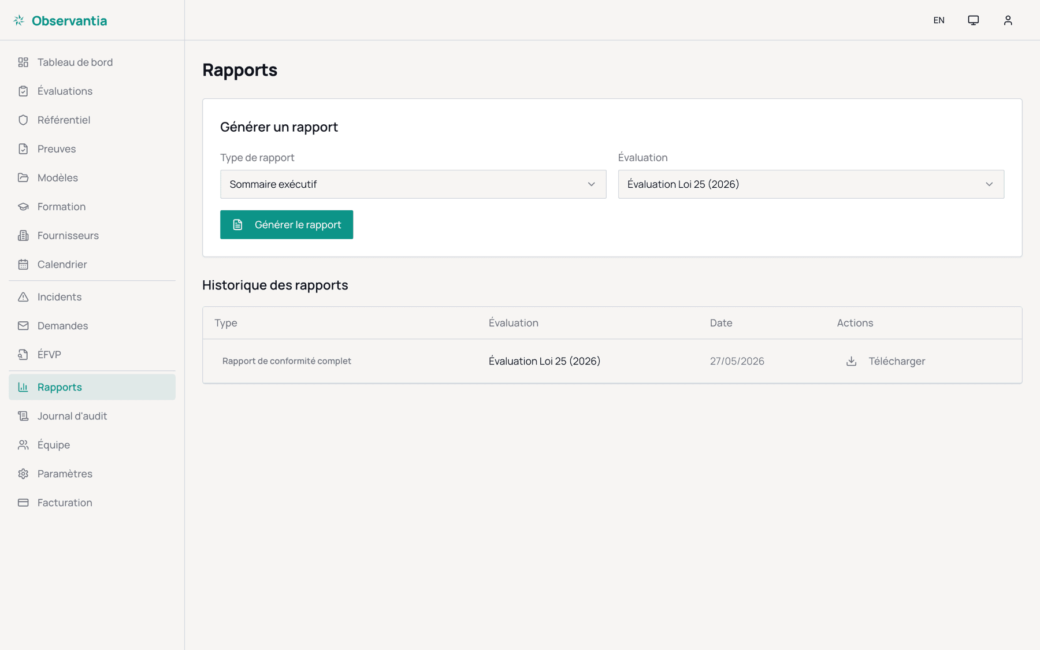Click the Formation graduation cap icon
The height and width of the screenshot is (650, 1040).
tap(23, 206)
